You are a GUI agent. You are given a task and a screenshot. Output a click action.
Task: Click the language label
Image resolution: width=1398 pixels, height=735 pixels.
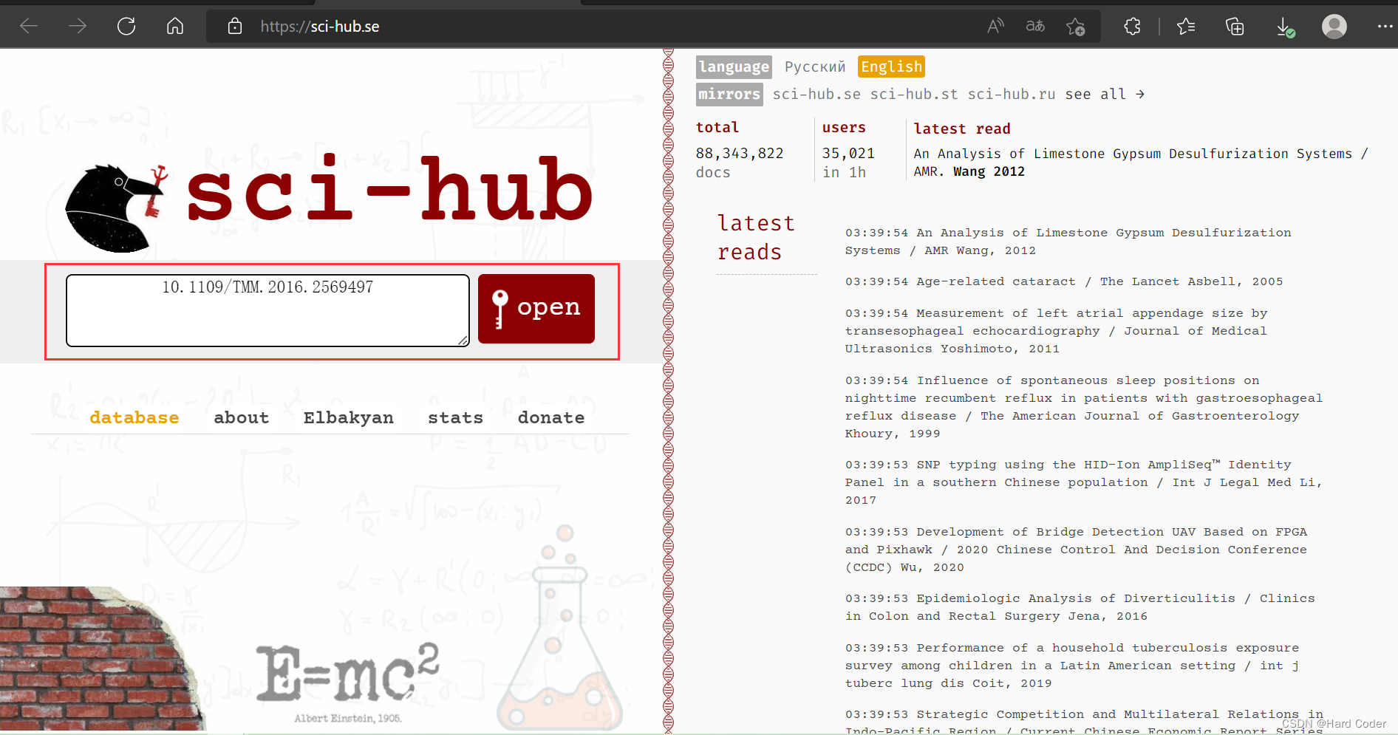pos(734,66)
